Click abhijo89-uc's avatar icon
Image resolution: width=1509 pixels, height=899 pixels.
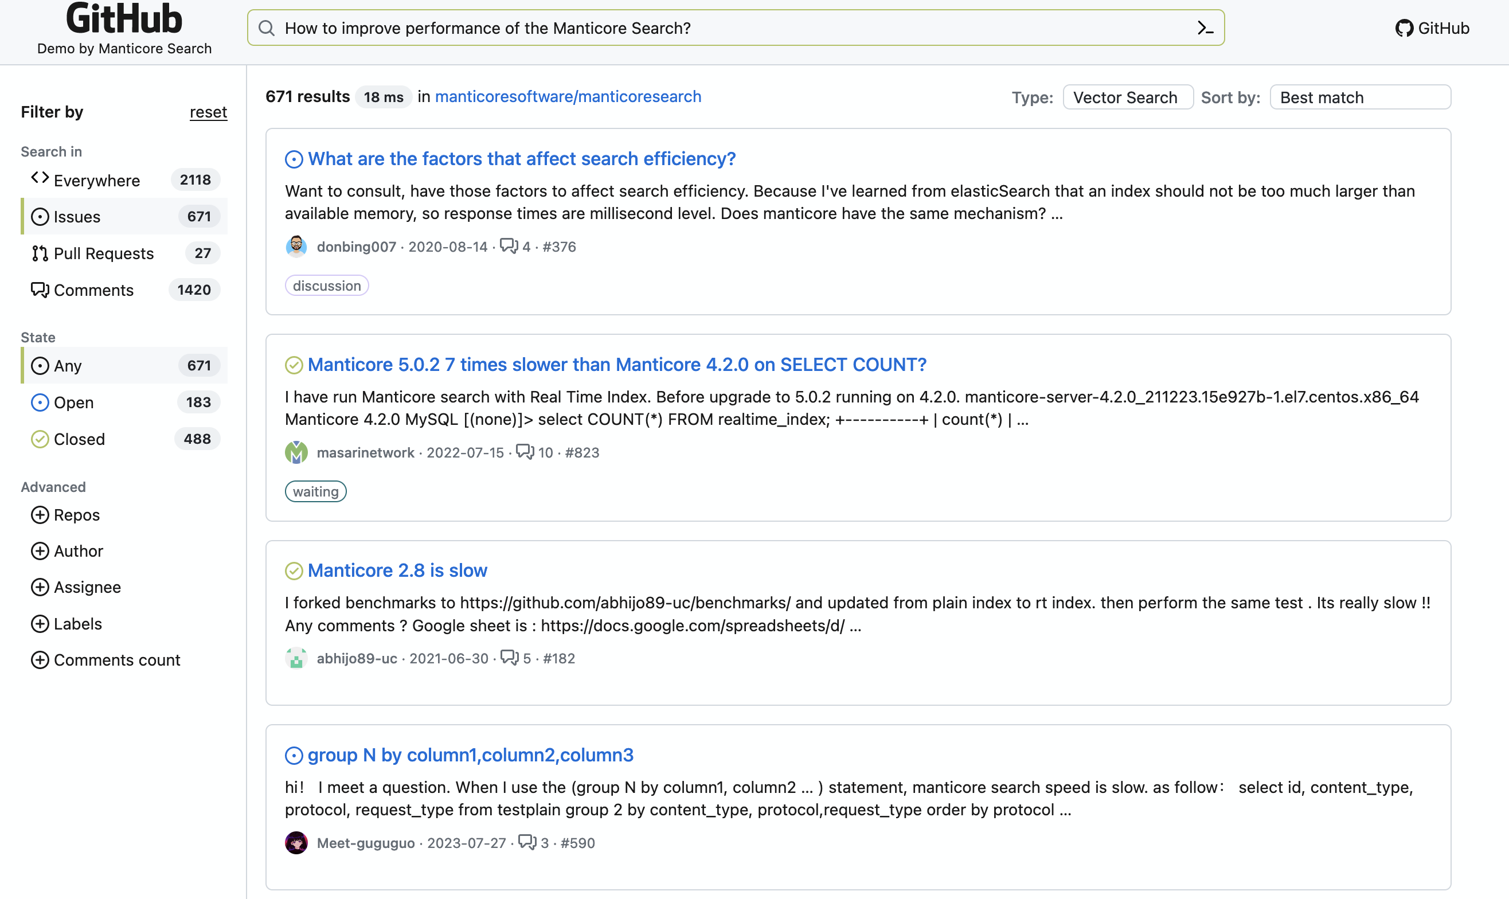point(296,659)
